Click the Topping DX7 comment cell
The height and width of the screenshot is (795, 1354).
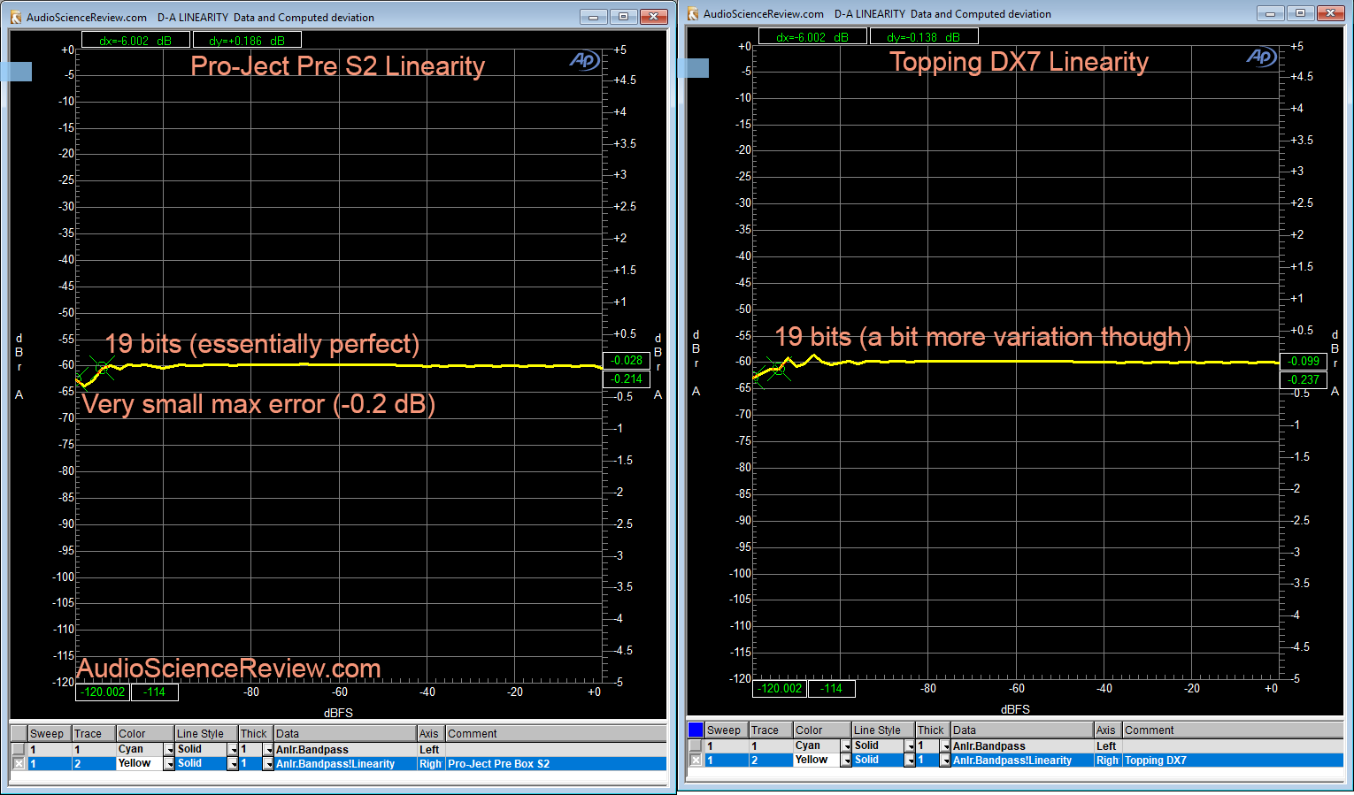click(1233, 761)
